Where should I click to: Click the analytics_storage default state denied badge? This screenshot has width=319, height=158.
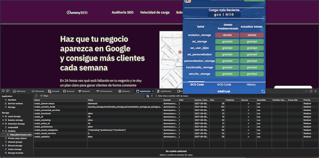(x=227, y=35)
